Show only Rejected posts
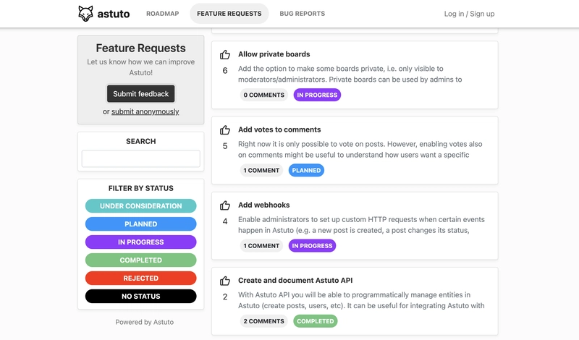The width and height of the screenshot is (579, 340). pyautogui.click(x=140, y=279)
